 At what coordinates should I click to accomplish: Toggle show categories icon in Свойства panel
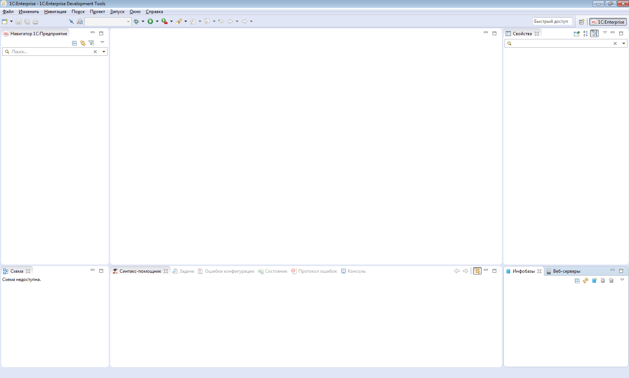(595, 33)
